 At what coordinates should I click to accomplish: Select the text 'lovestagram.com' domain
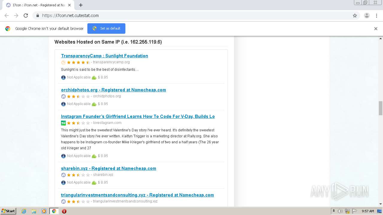point(107,123)
